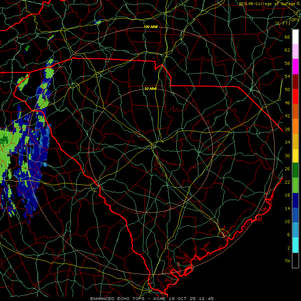Click the TH label at legend bottom
The width and height of the screenshot is (301, 301).
click(x=287, y=261)
